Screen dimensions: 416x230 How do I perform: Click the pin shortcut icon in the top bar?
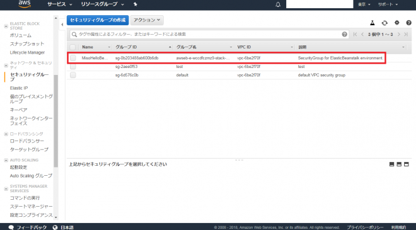(x=135, y=4)
